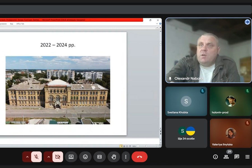
Task: Click muted mic icon on holovin-prod tile
Action: pos(247,91)
